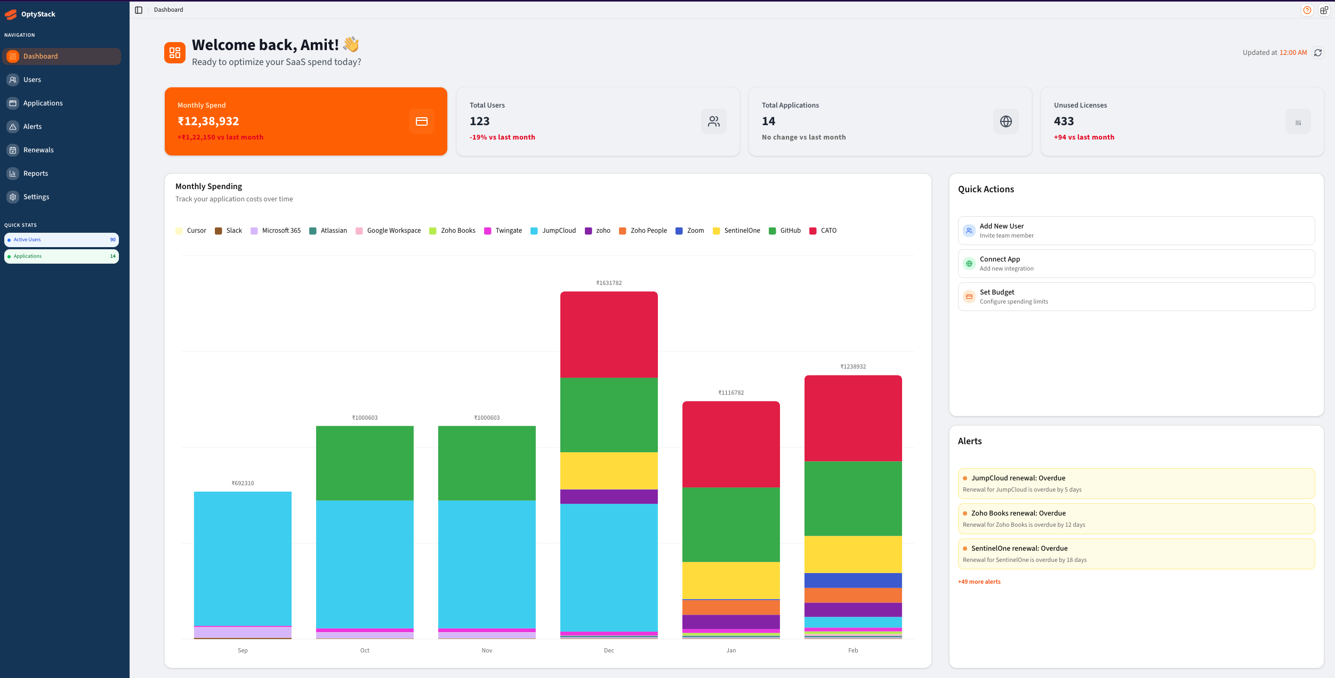1335x678 pixels.
Task: Click the Set Budget quick action
Action: click(1136, 297)
